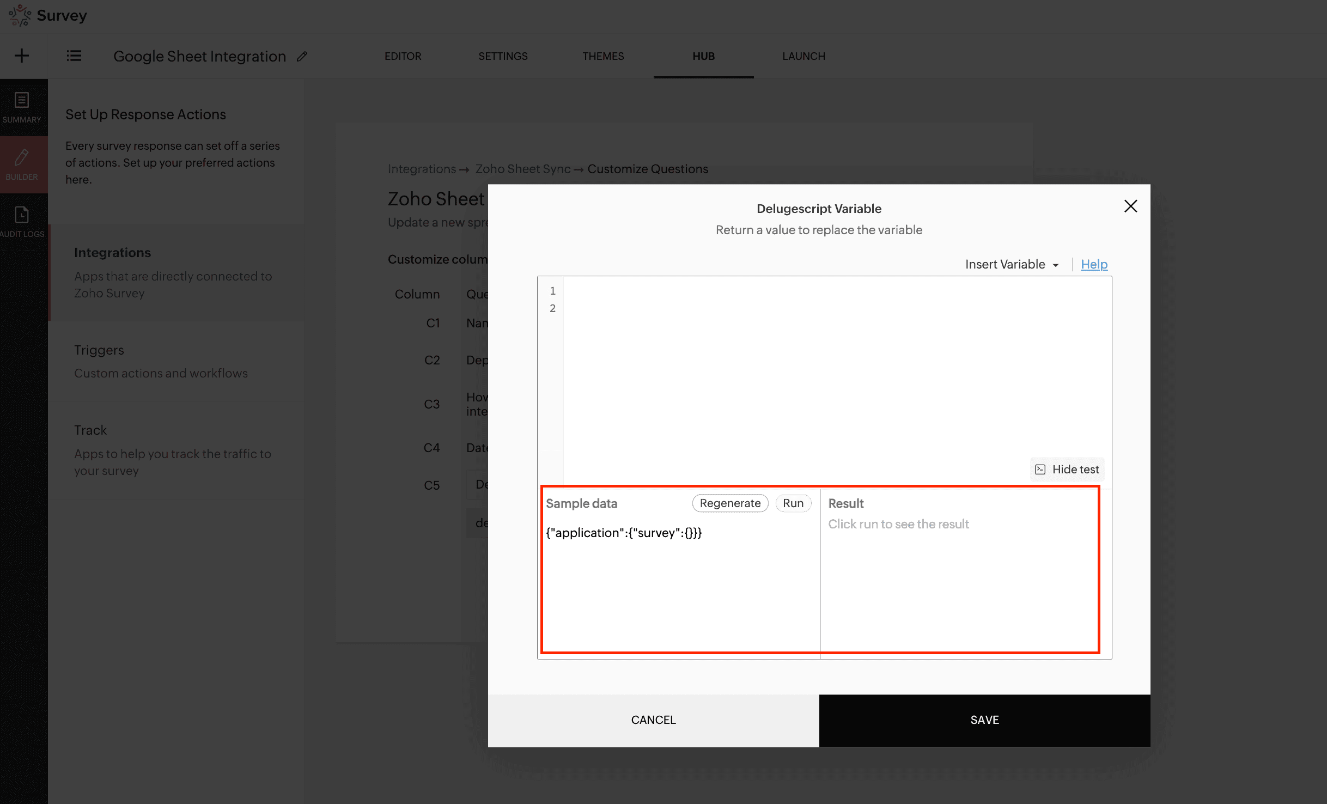
Task: Open the Audit Logs sidebar icon
Action: (x=22, y=222)
